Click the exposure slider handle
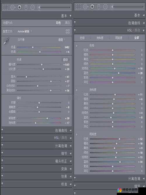 (x=42, y=64)
